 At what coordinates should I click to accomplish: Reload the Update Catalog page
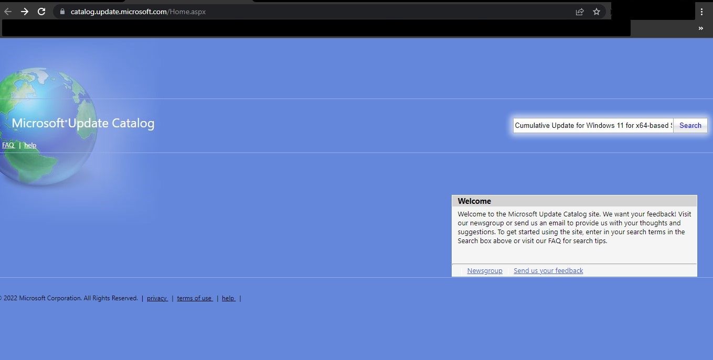pyautogui.click(x=41, y=12)
